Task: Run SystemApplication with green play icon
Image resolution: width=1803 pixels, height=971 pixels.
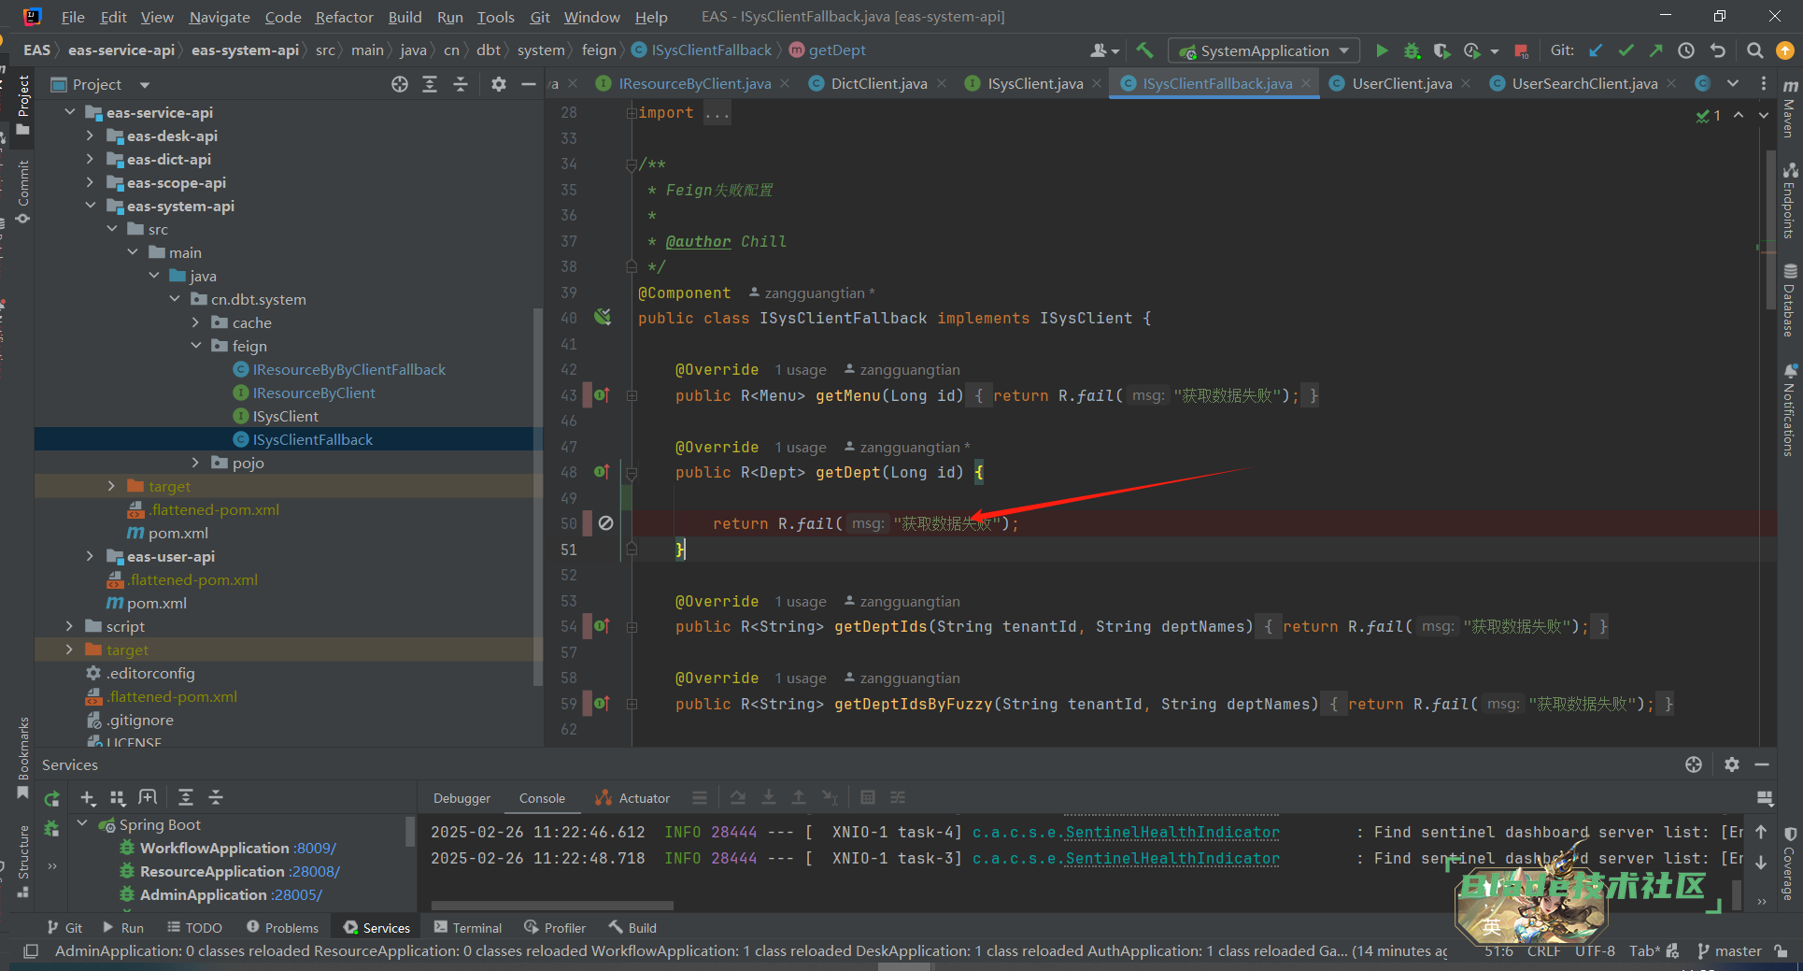Action: 1382,50
